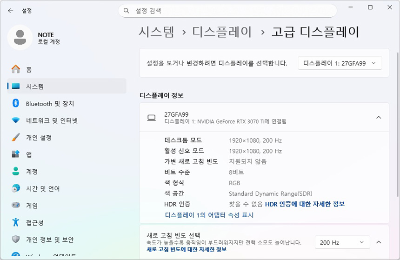Click the Bluetooth icon in sidebar
400x260 pixels.
point(16,103)
